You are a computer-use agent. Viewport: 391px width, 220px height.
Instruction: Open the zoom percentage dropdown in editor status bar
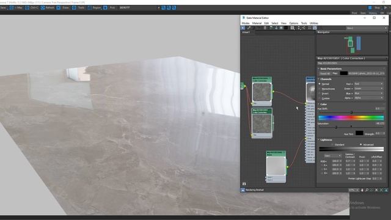[353, 190]
